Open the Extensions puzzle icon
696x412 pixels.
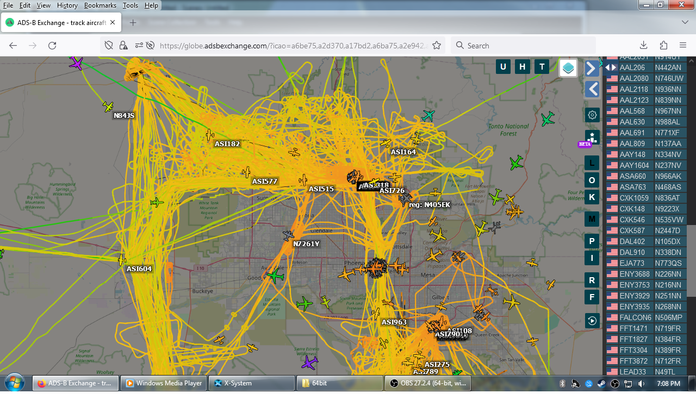[663, 46]
